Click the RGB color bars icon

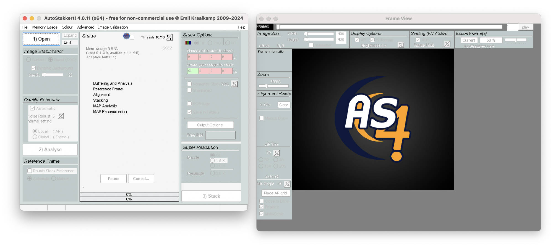pyautogui.click(x=188, y=43)
